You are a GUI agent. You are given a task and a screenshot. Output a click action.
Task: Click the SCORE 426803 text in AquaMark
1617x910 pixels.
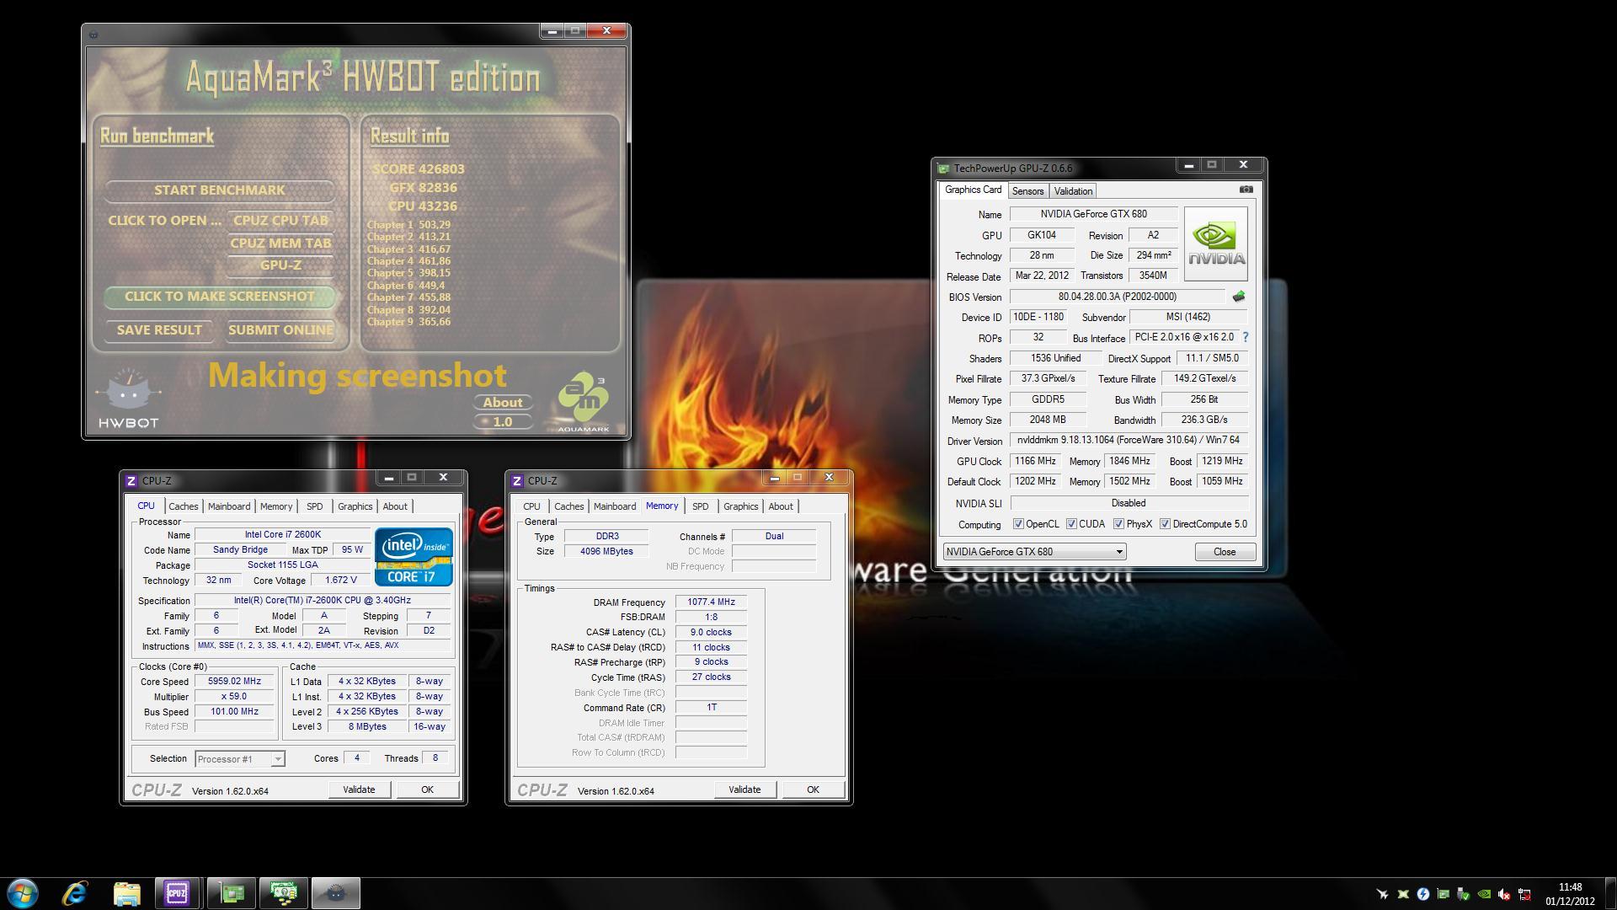419,169
